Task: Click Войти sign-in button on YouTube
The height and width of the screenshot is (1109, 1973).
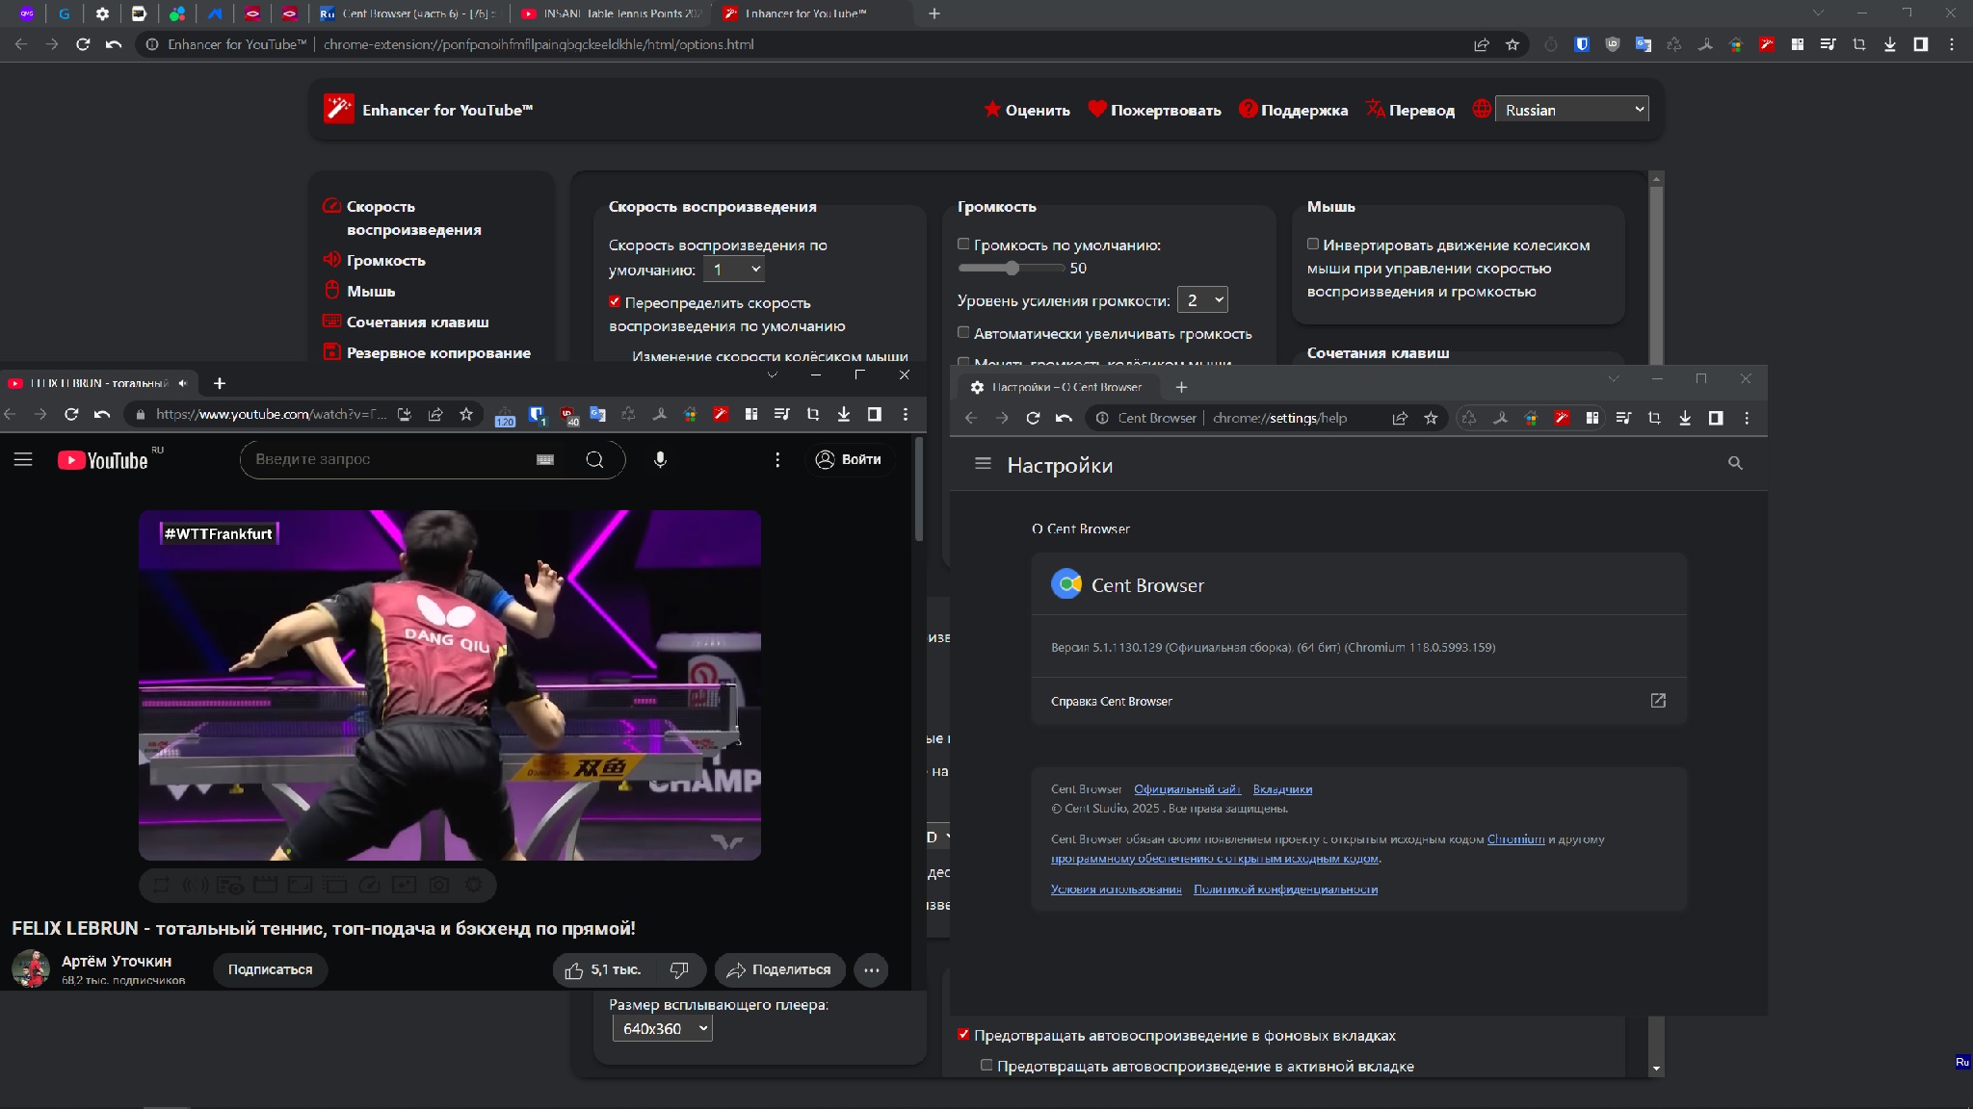Action: tap(849, 459)
